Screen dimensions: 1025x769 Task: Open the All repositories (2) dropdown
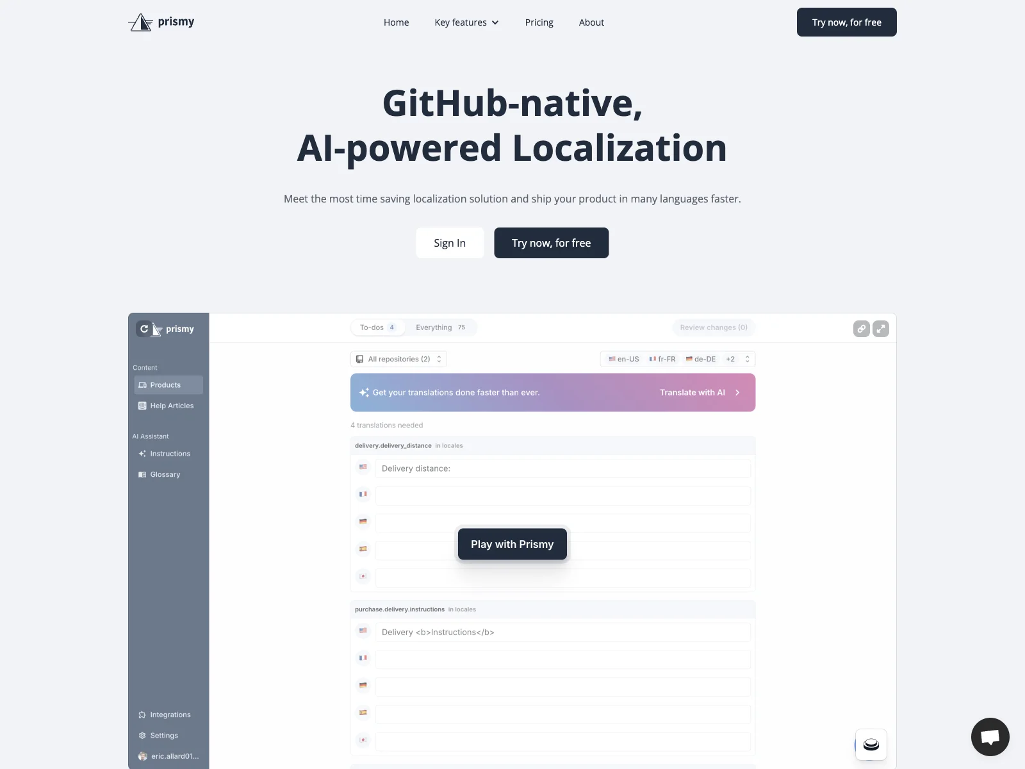point(398,359)
